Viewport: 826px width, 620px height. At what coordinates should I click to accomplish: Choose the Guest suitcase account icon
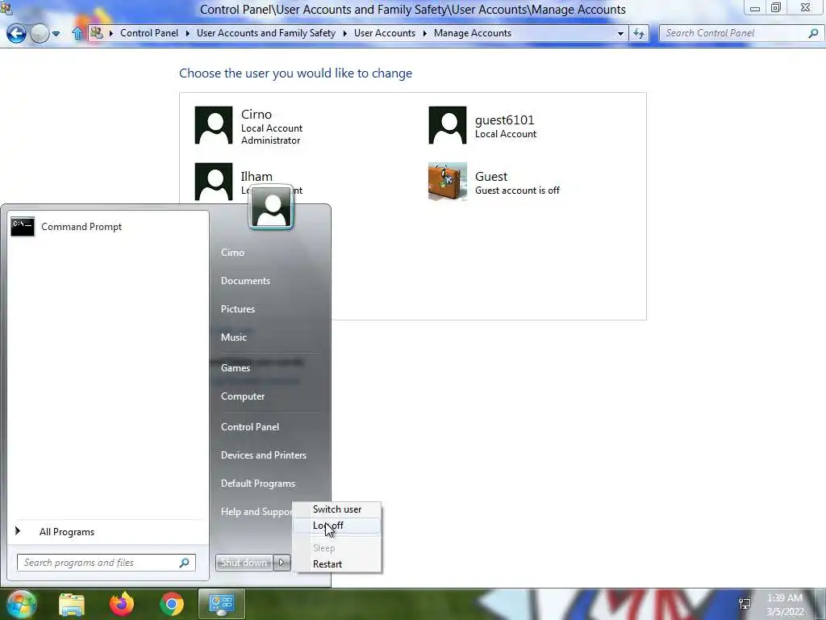(447, 182)
